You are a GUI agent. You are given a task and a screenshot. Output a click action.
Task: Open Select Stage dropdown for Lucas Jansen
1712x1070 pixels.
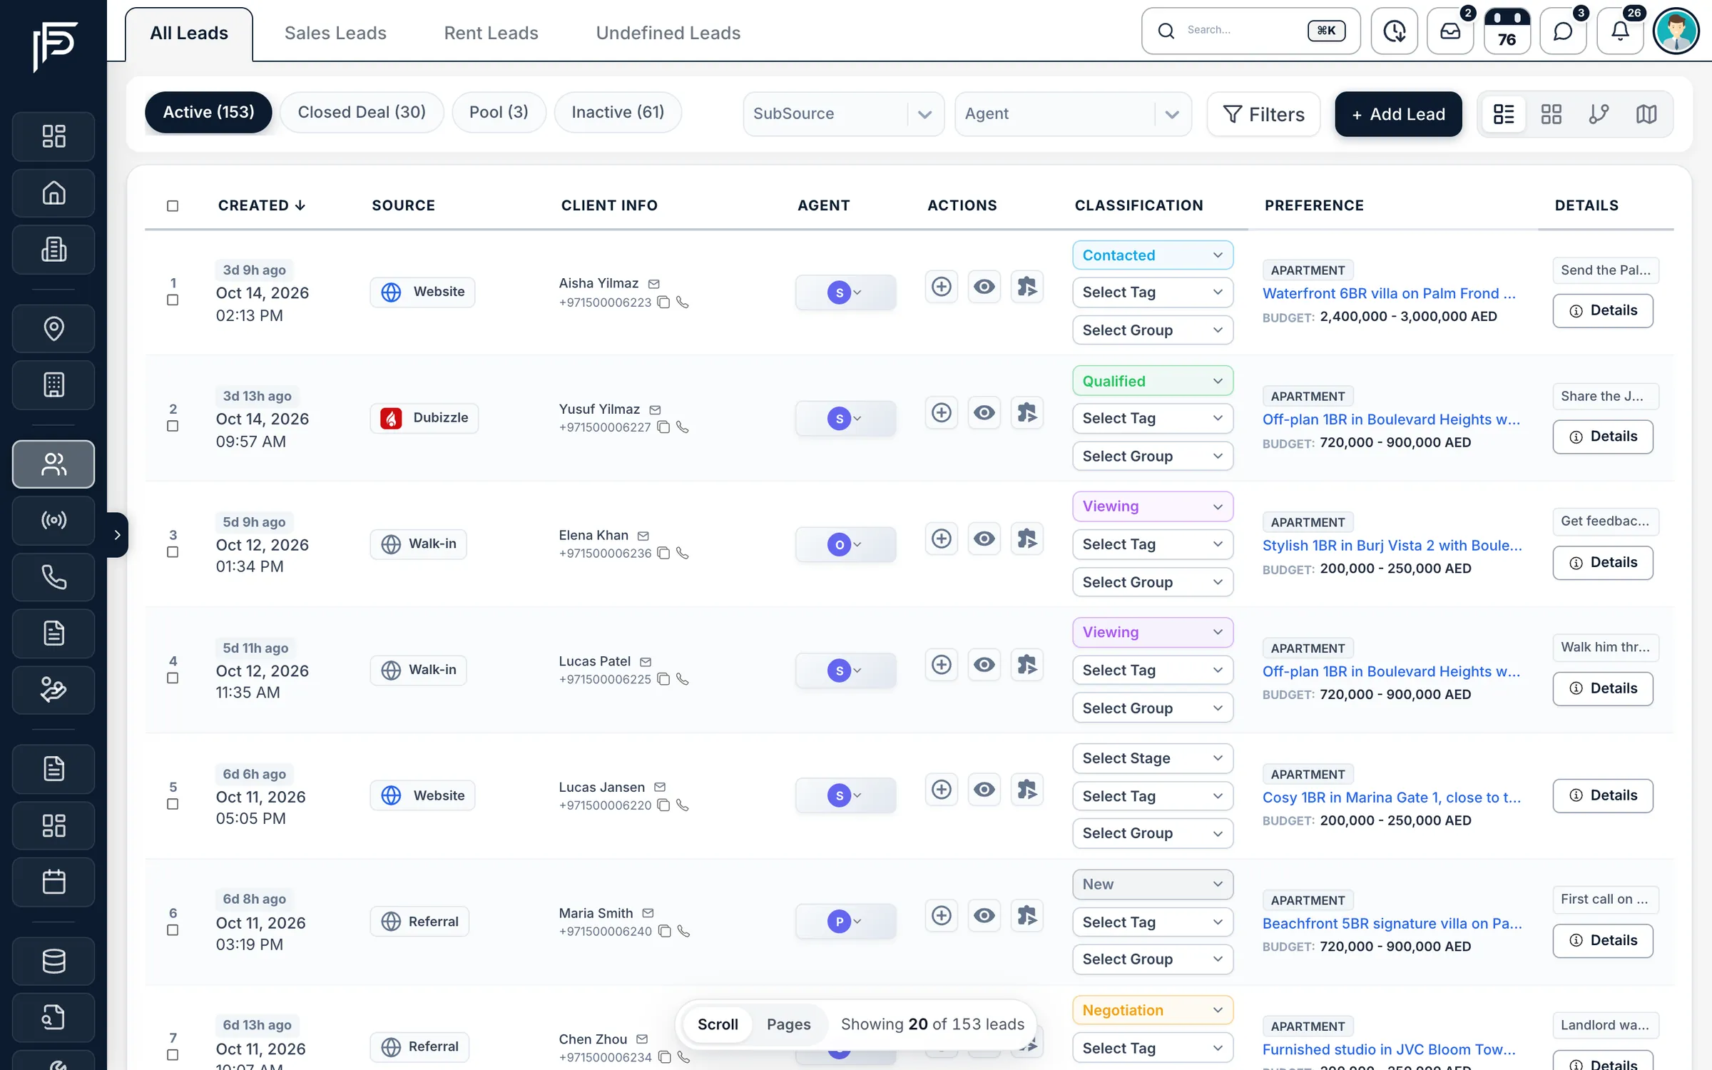(1153, 758)
